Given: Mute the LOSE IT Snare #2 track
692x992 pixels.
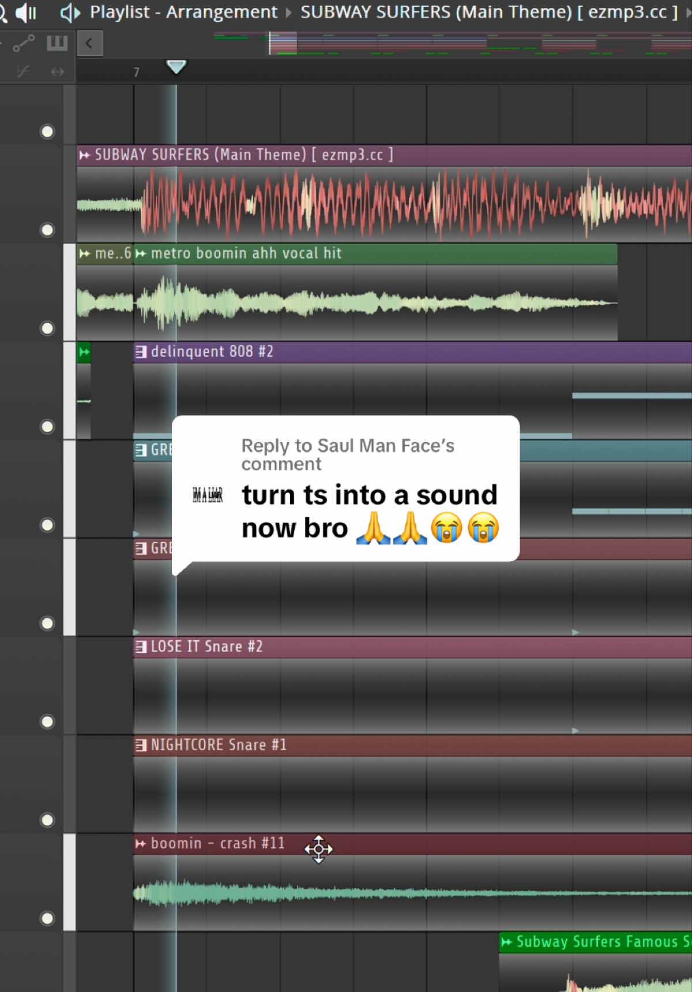Looking at the screenshot, I should click(47, 721).
